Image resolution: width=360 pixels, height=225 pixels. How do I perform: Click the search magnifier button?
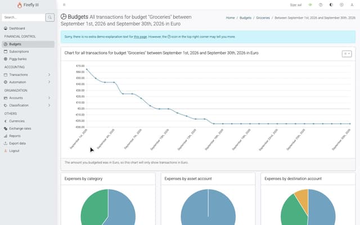(50, 17)
